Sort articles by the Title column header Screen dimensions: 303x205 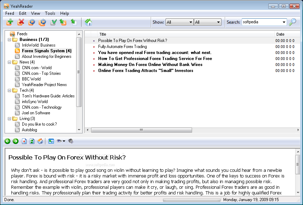[x=185, y=34]
